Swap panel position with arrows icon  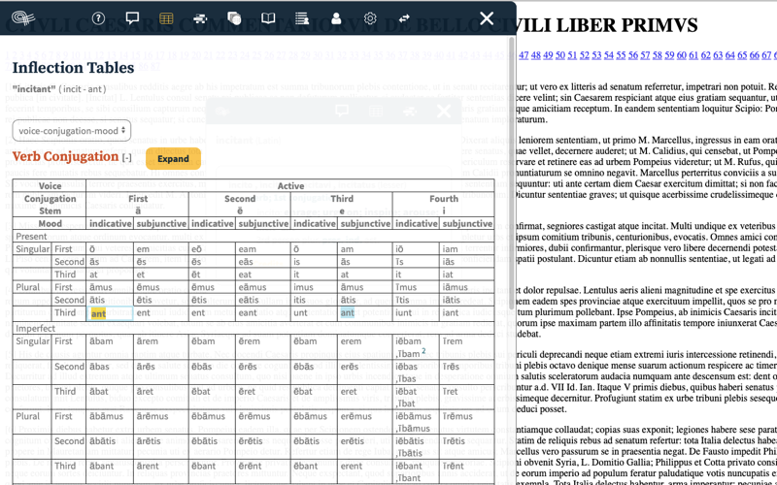(x=404, y=18)
